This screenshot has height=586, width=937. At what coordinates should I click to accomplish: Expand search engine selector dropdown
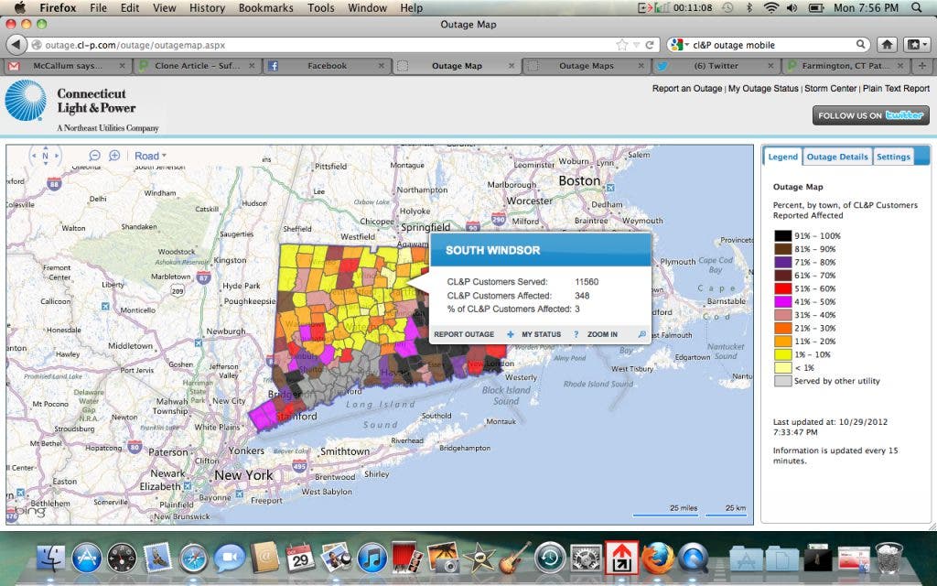680,44
